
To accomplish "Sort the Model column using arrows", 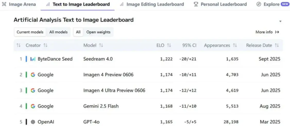I will (101, 45).
